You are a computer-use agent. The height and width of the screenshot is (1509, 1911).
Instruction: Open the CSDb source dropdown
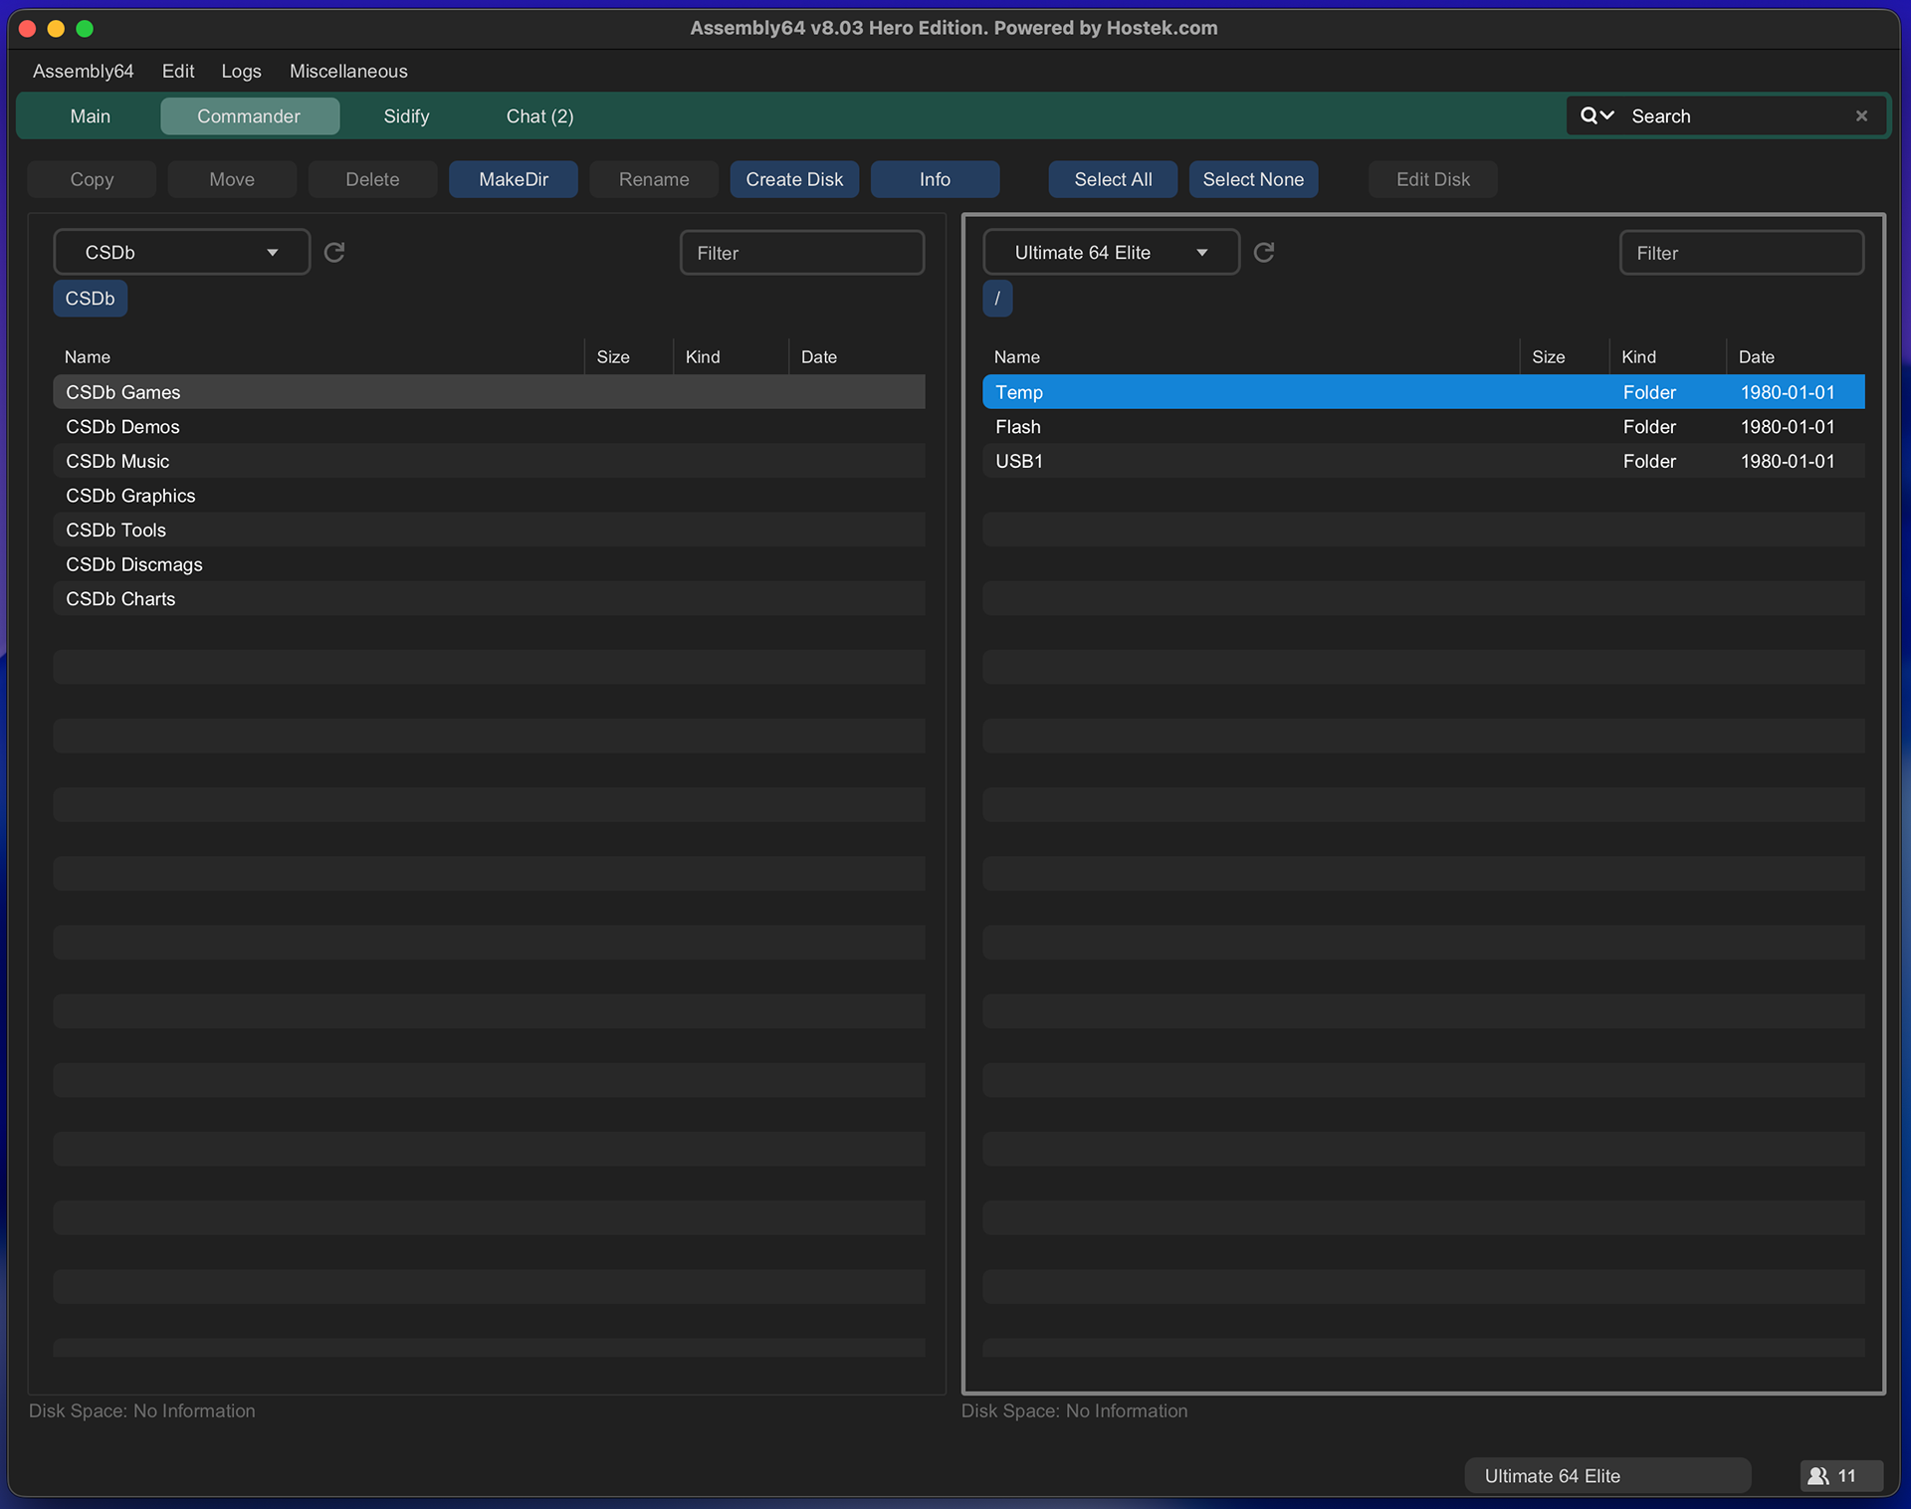181,252
